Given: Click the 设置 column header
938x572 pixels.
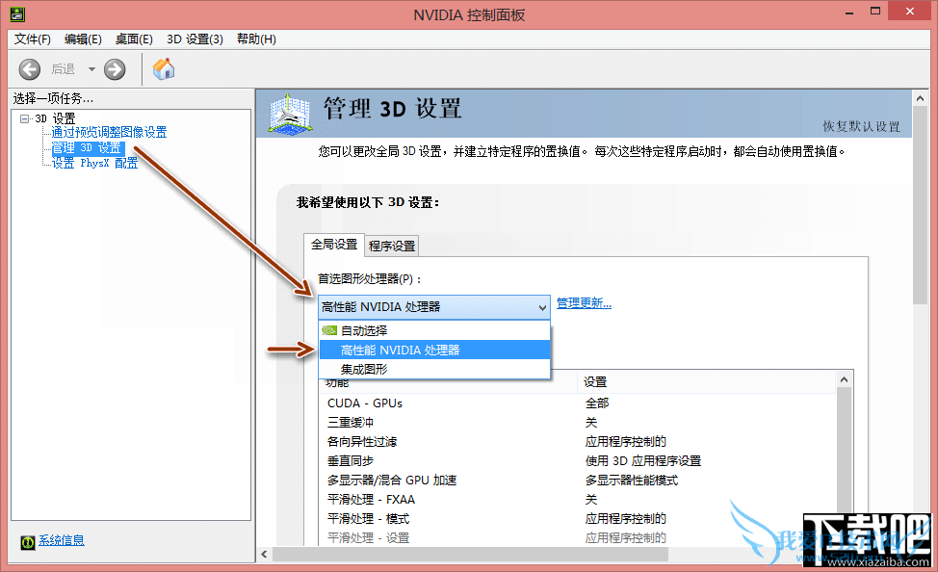Looking at the screenshot, I should (x=707, y=381).
